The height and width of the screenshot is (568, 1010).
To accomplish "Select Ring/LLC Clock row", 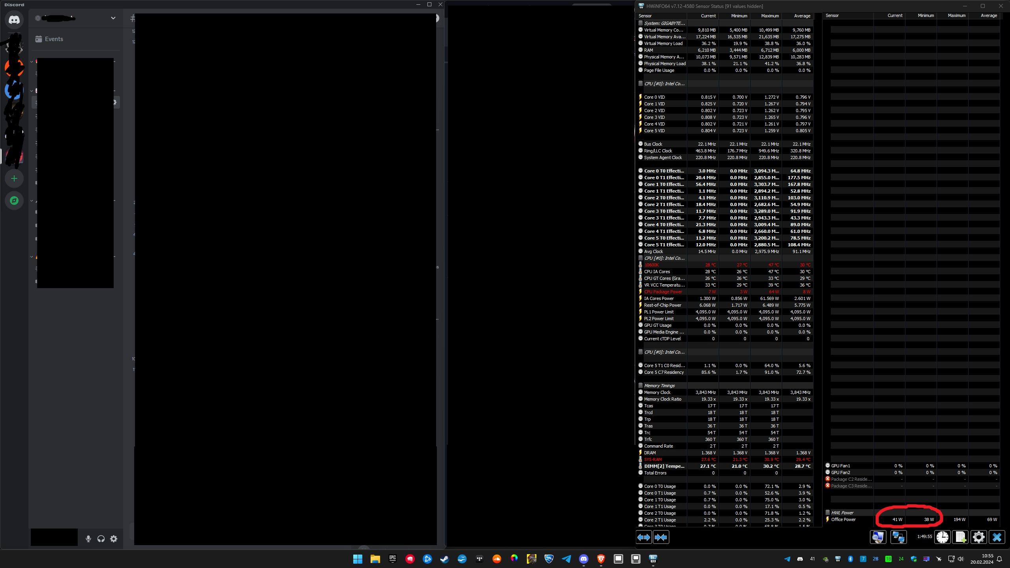I will pyautogui.click(x=725, y=151).
